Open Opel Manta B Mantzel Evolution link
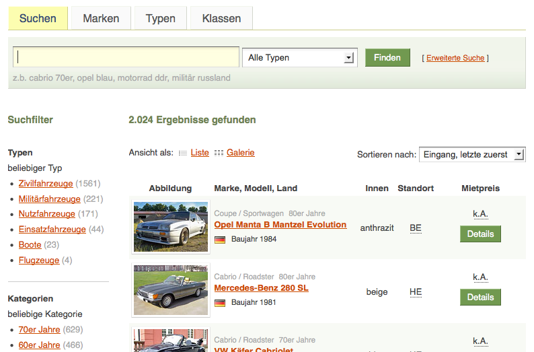Image resolution: width=534 pixels, height=352 pixels. coord(280,225)
